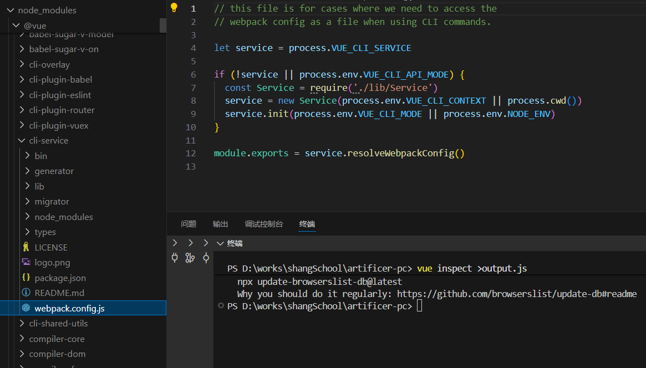Click second chevron arrow above terminal sidebar
646x368 pixels.
tap(190, 243)
